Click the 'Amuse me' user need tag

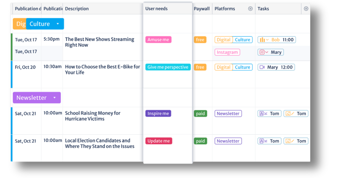158,40
